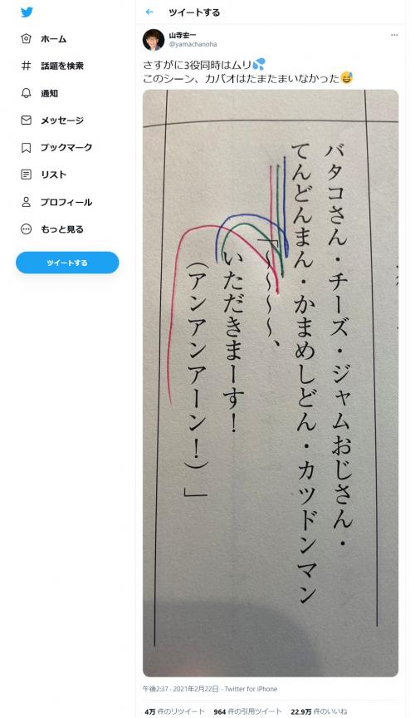Open the リスト list icon
This screenshot has width=415, height=718.
(x=27, y=175)
